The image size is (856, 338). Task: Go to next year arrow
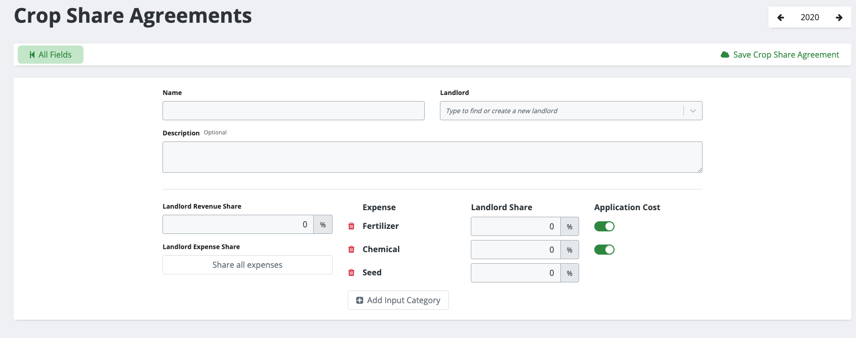tap(839, 18)
